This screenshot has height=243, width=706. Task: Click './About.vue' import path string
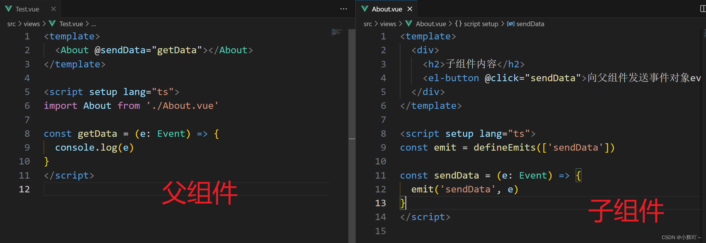[x=182, y=106]
